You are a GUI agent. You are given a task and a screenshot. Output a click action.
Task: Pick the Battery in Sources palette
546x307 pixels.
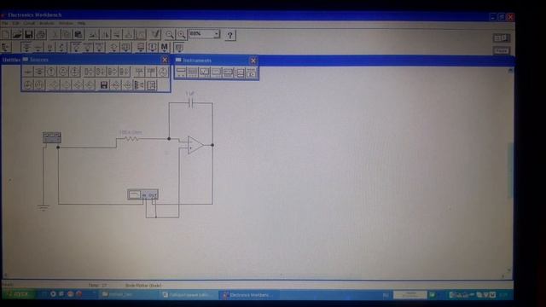tap(39, 72)
